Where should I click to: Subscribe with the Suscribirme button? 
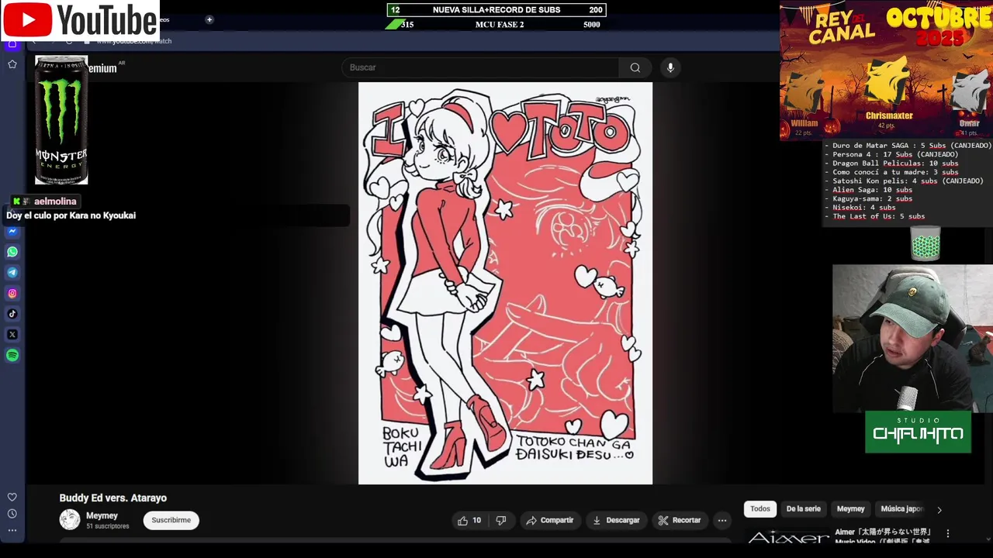(x=171, y=520)
